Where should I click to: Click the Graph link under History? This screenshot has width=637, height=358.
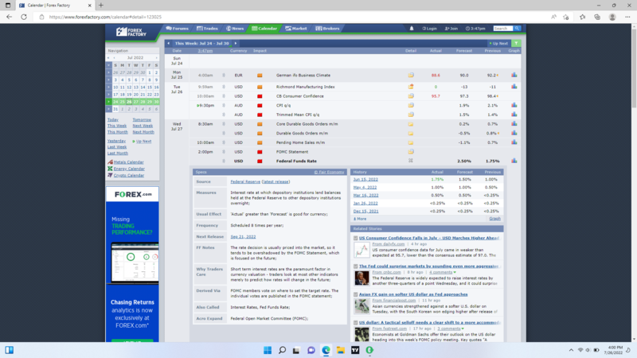(x=494, y=218)
